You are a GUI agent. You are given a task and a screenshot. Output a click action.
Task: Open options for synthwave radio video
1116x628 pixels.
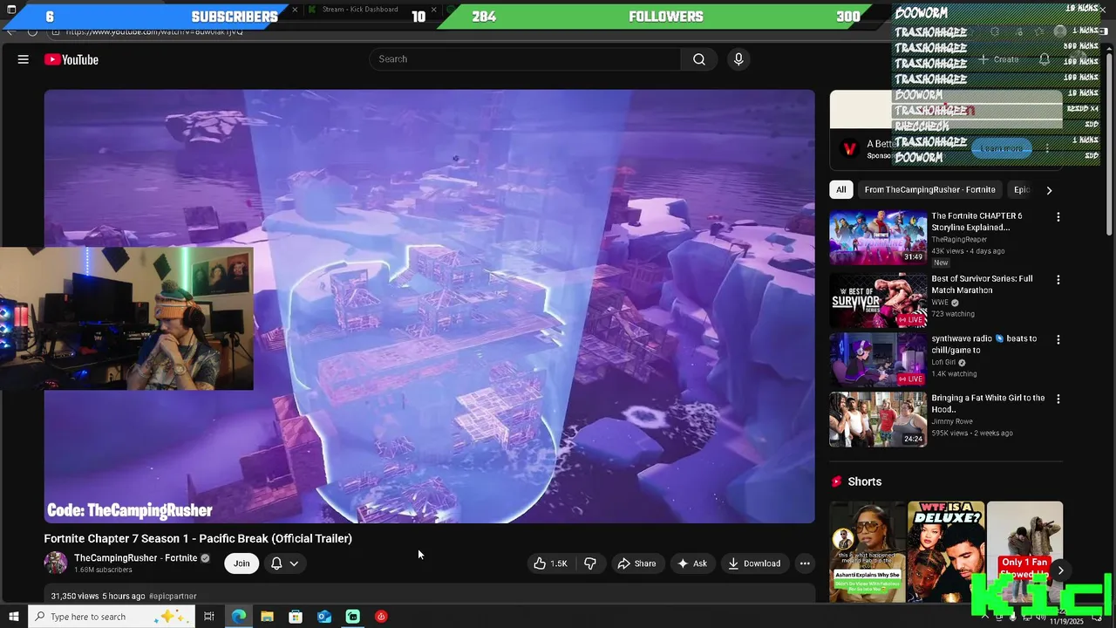click(1058, 339)
